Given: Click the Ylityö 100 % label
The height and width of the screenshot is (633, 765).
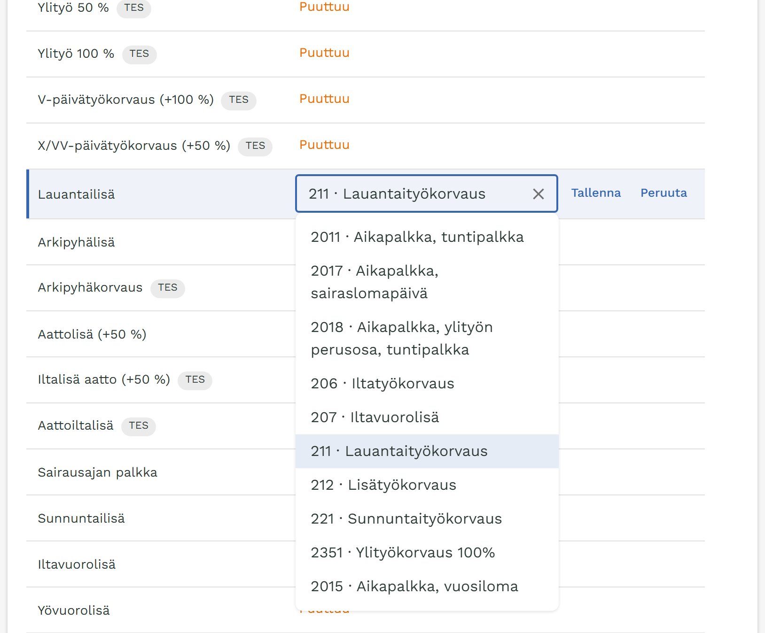Looking at the screenshot, I should pos(76,54).
